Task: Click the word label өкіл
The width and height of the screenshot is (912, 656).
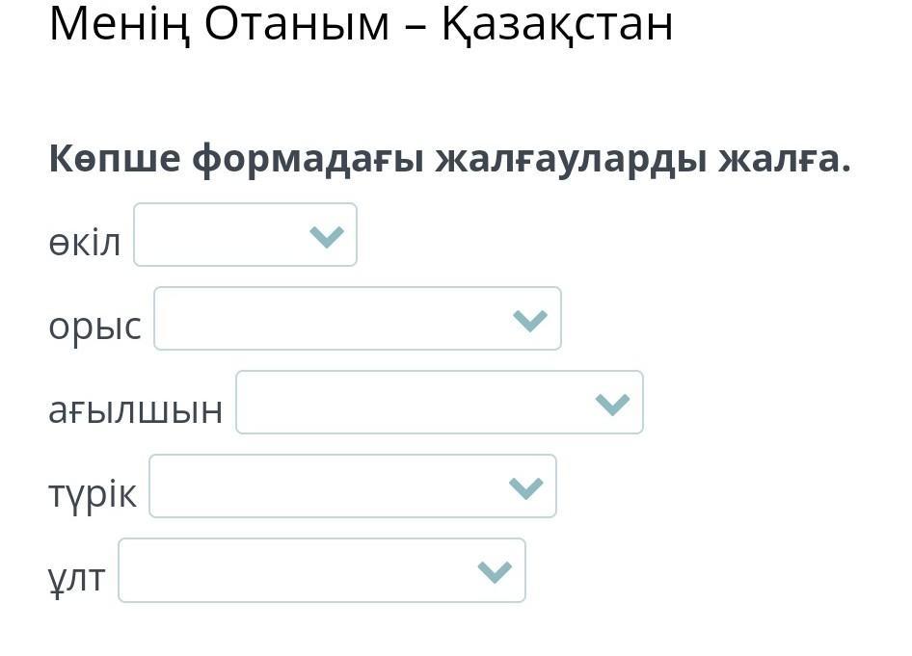Action: click(85, 243)
